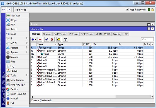
Task: Open the blue plus add dropdown
Action: 34,39
